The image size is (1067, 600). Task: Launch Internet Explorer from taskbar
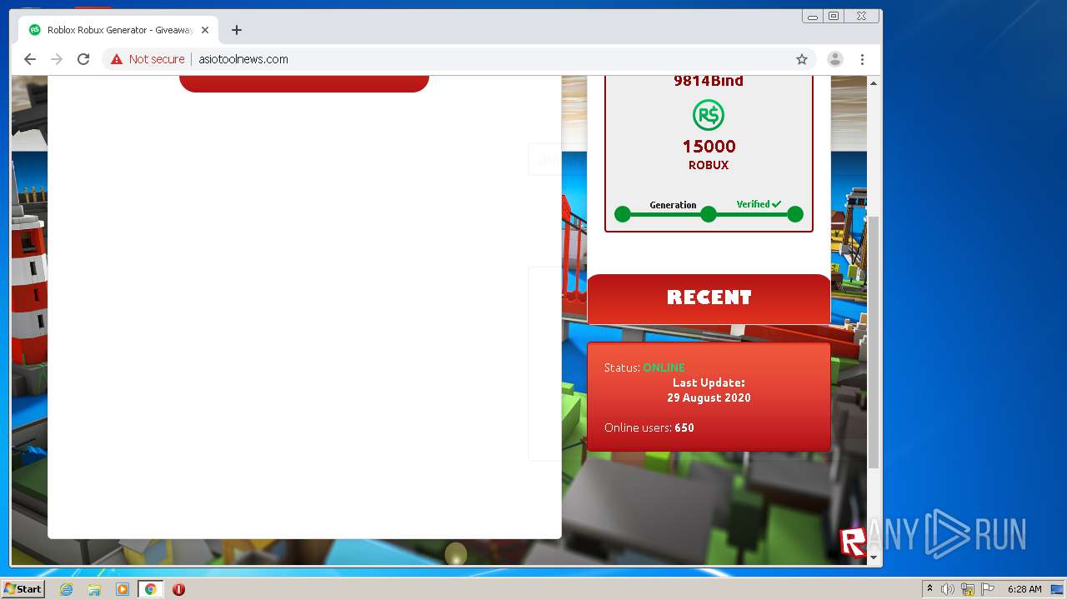point(66,589)
